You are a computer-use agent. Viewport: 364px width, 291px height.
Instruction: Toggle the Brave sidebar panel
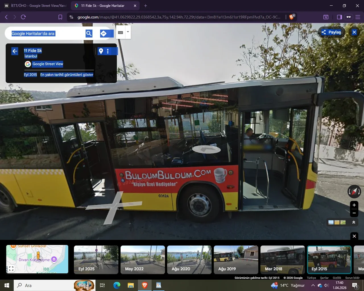[339, 17]
